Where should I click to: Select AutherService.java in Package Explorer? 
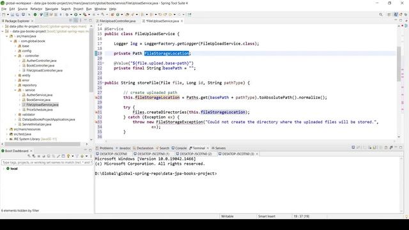point(40,95)
